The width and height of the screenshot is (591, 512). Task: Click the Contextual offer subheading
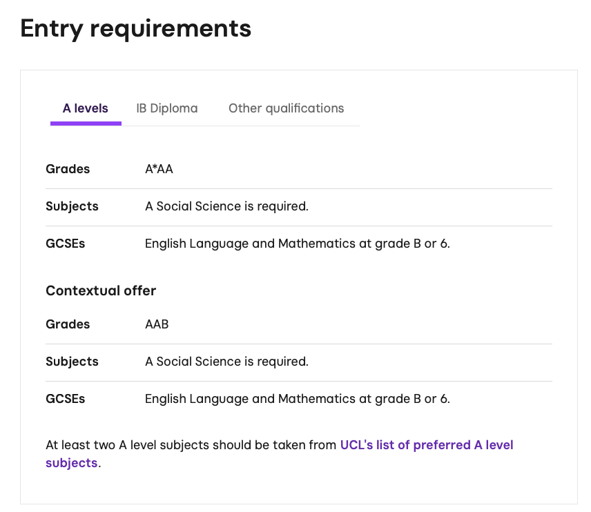(101, 291)
